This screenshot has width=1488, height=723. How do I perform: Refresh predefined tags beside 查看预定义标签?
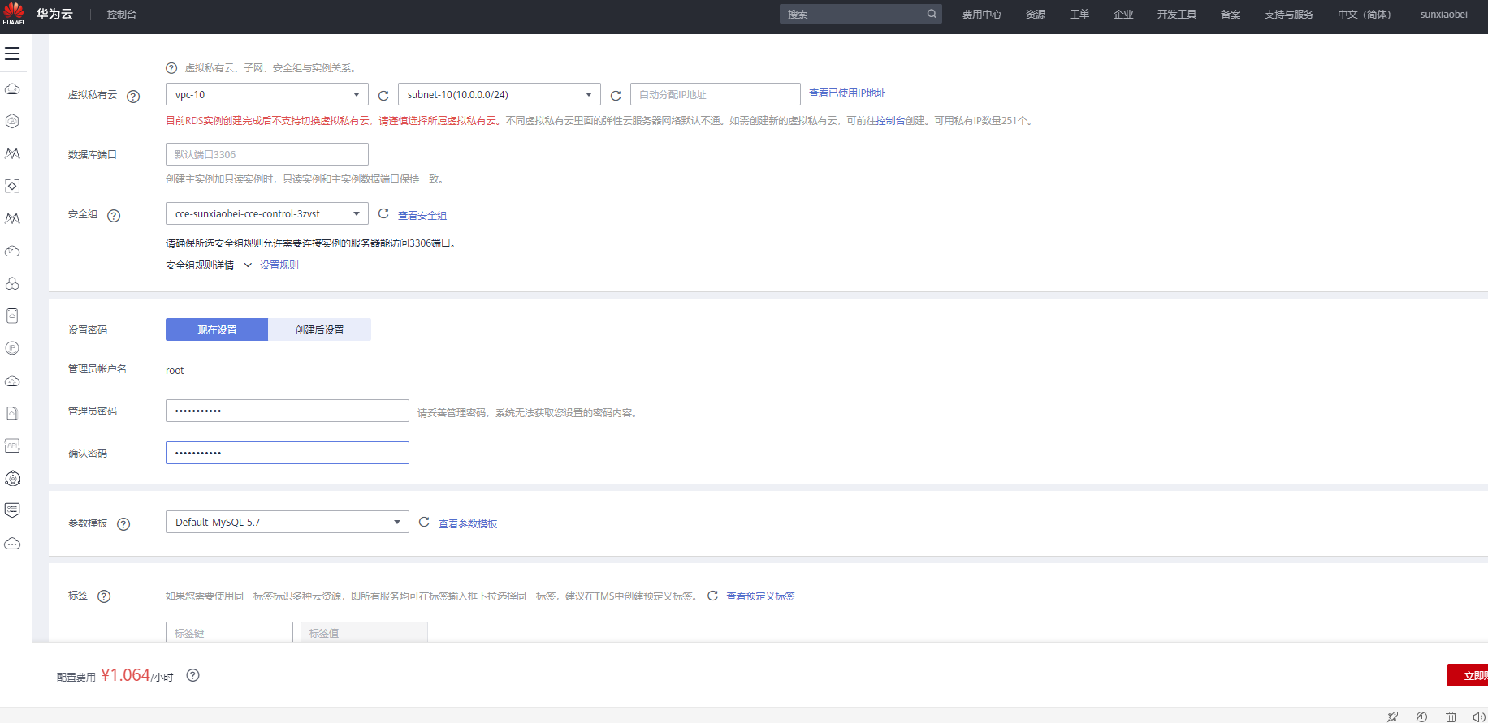tap(712, 596)
